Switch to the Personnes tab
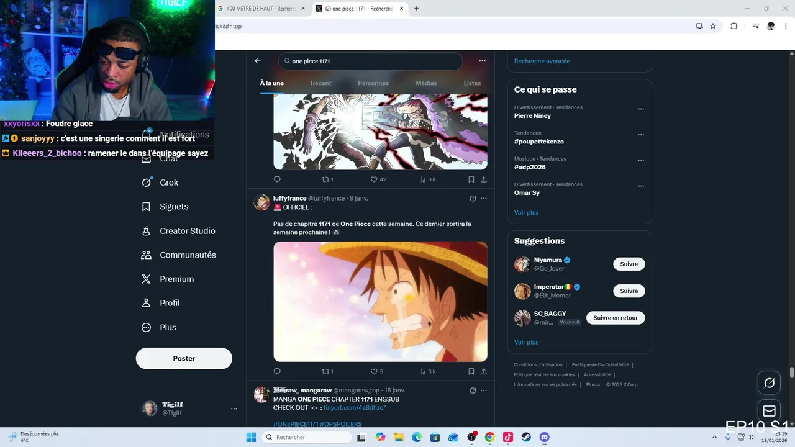 (373, 83)
